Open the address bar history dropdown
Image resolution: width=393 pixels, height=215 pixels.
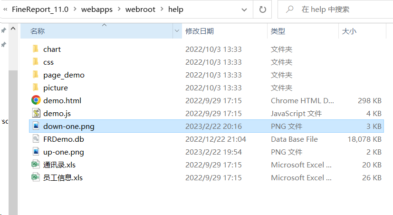[244, 10]
